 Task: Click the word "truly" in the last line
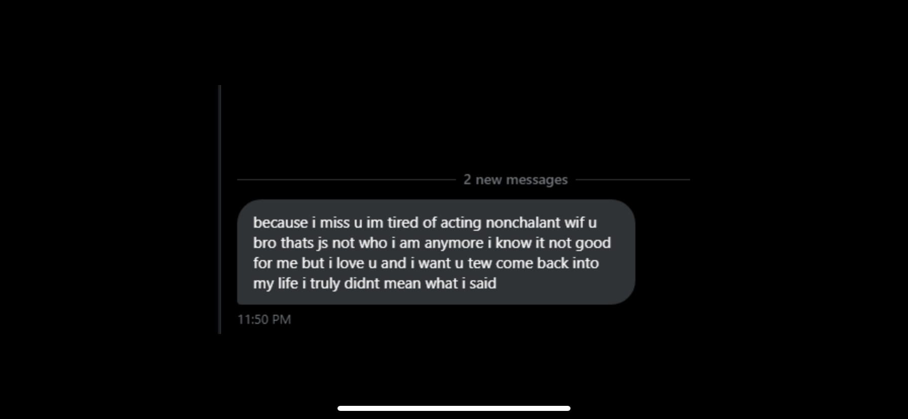tap(325, 283)
